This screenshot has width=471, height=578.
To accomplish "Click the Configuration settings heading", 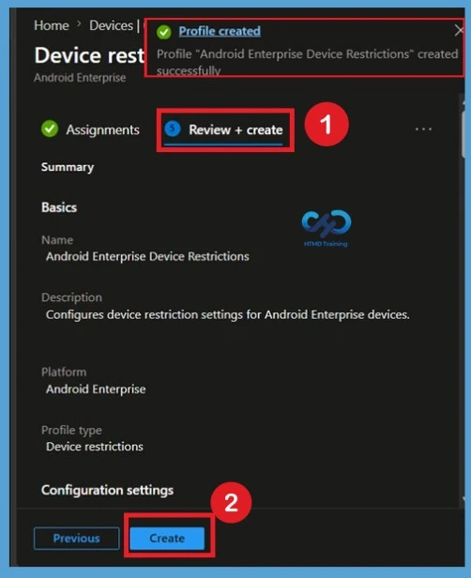I will coord(107,490).
